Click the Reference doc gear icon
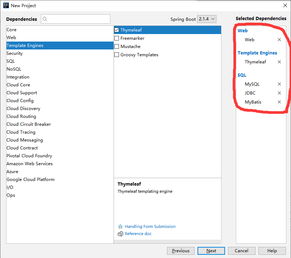Screen dimensions: 291x258 click(x=120, y=234)
